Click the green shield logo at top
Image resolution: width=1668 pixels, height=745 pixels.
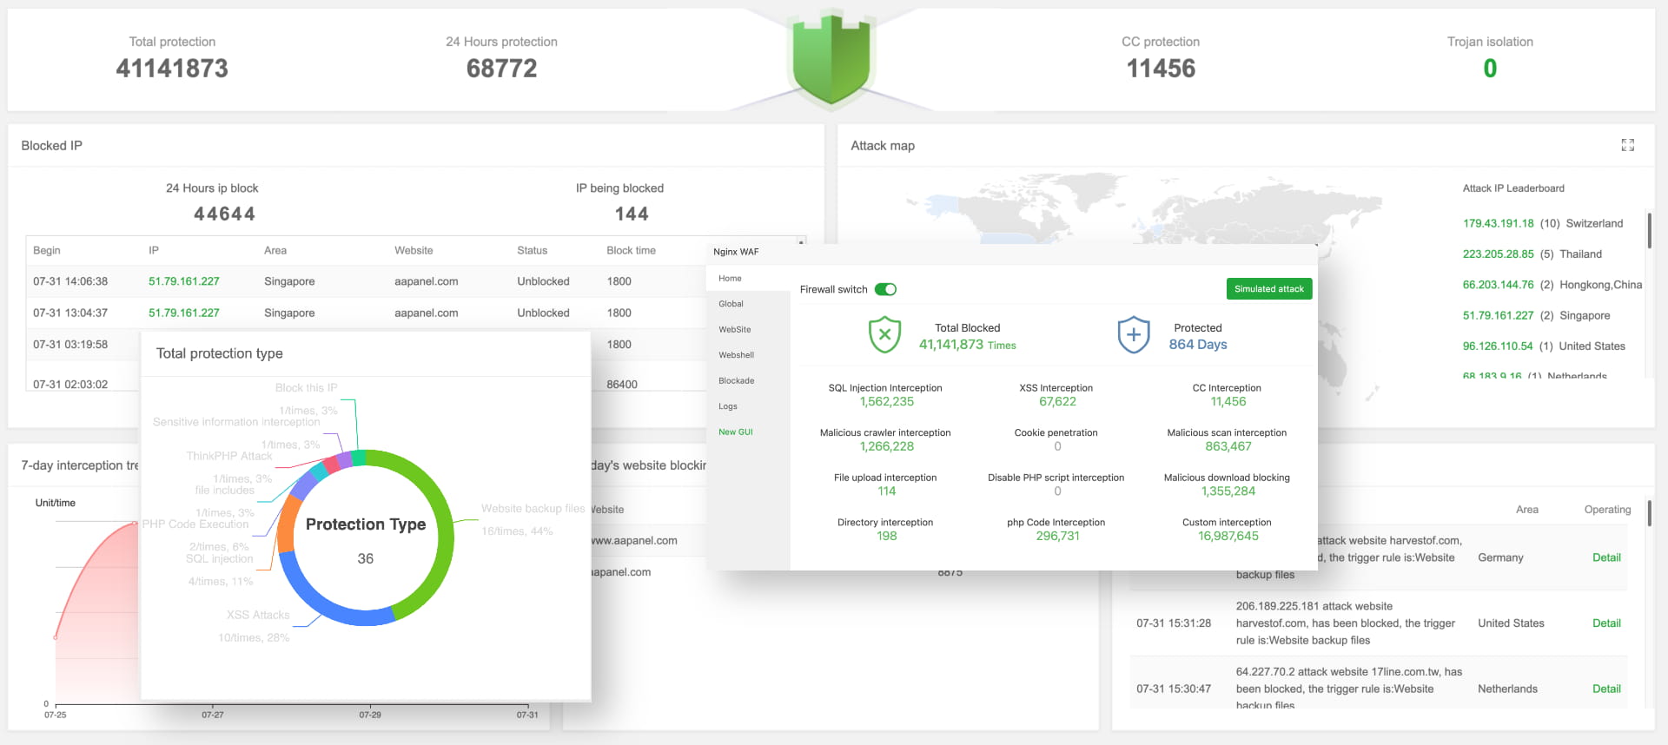(831, 57)
